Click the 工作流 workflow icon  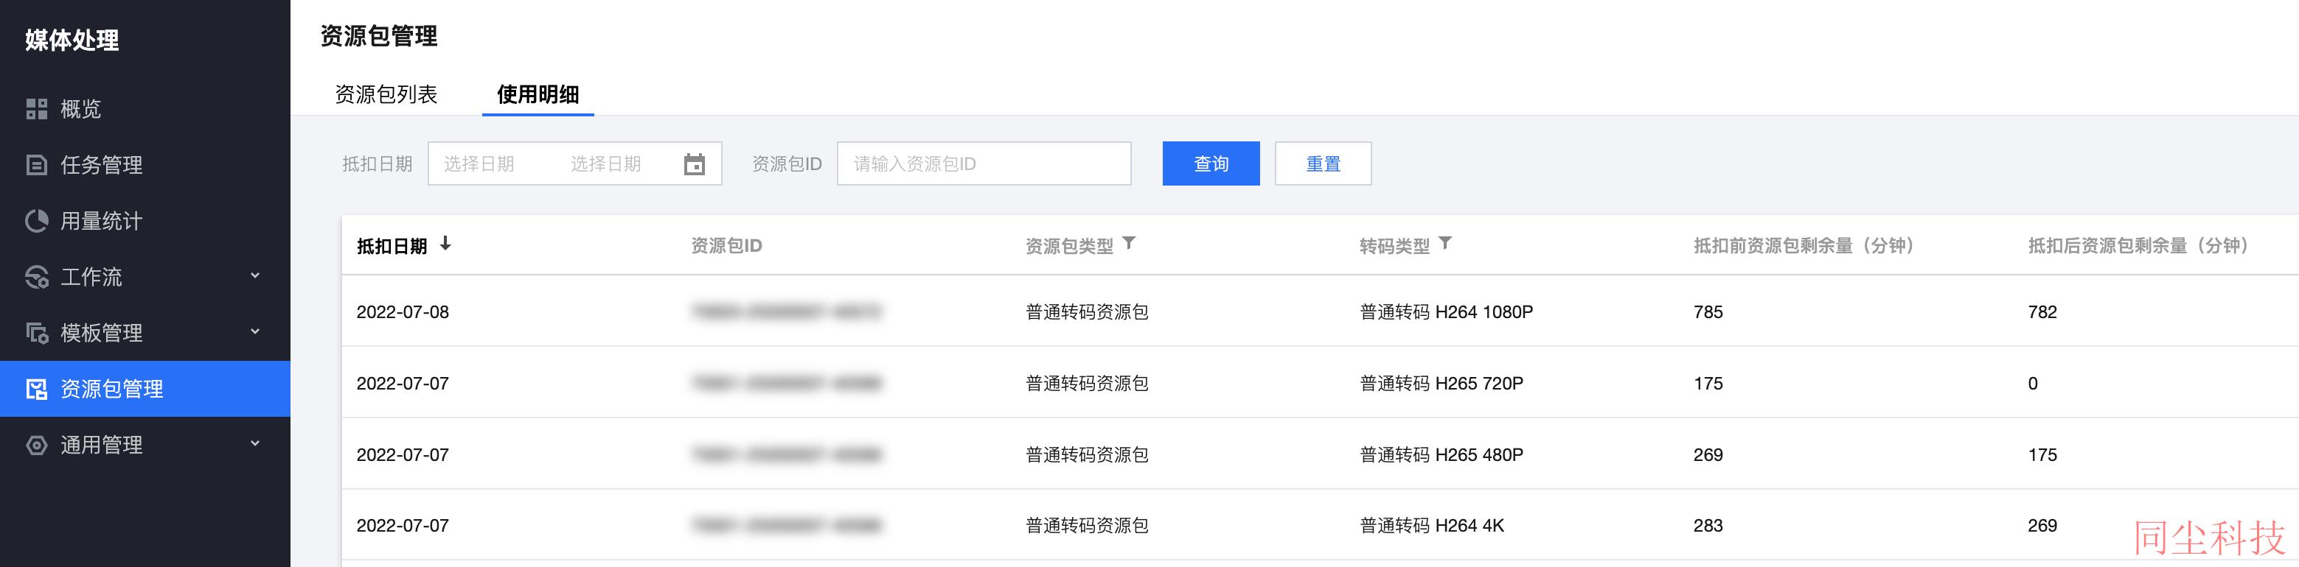tap(37, 278)
